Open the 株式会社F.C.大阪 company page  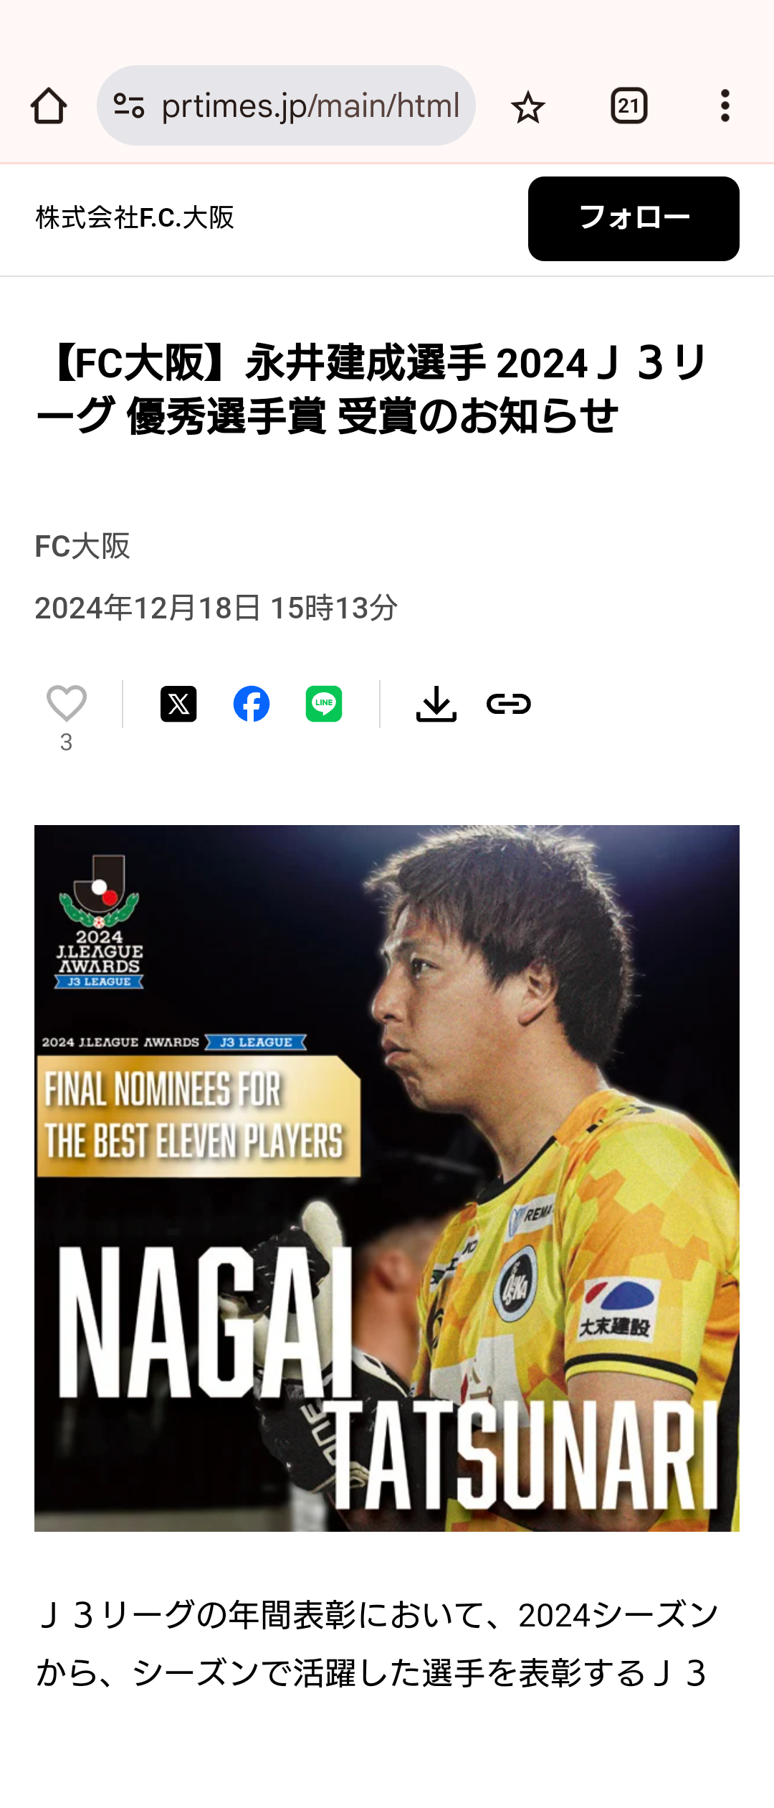pos(135,217)
